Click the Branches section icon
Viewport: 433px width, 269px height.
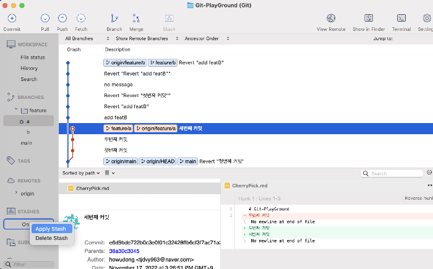click(x=11, y=97)
